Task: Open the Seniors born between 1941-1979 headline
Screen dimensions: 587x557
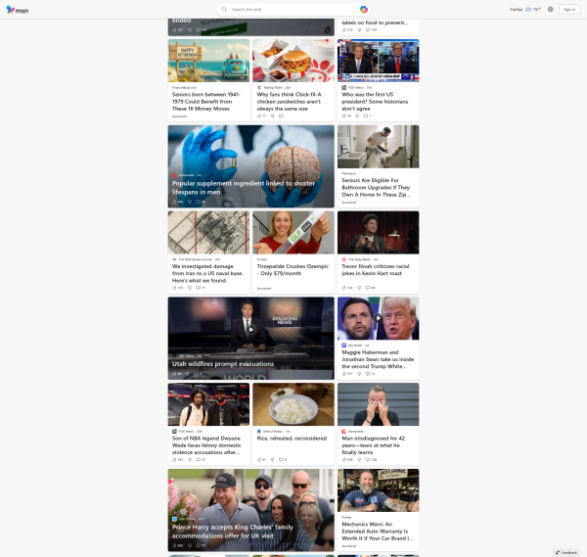Action: click(205, 102)
